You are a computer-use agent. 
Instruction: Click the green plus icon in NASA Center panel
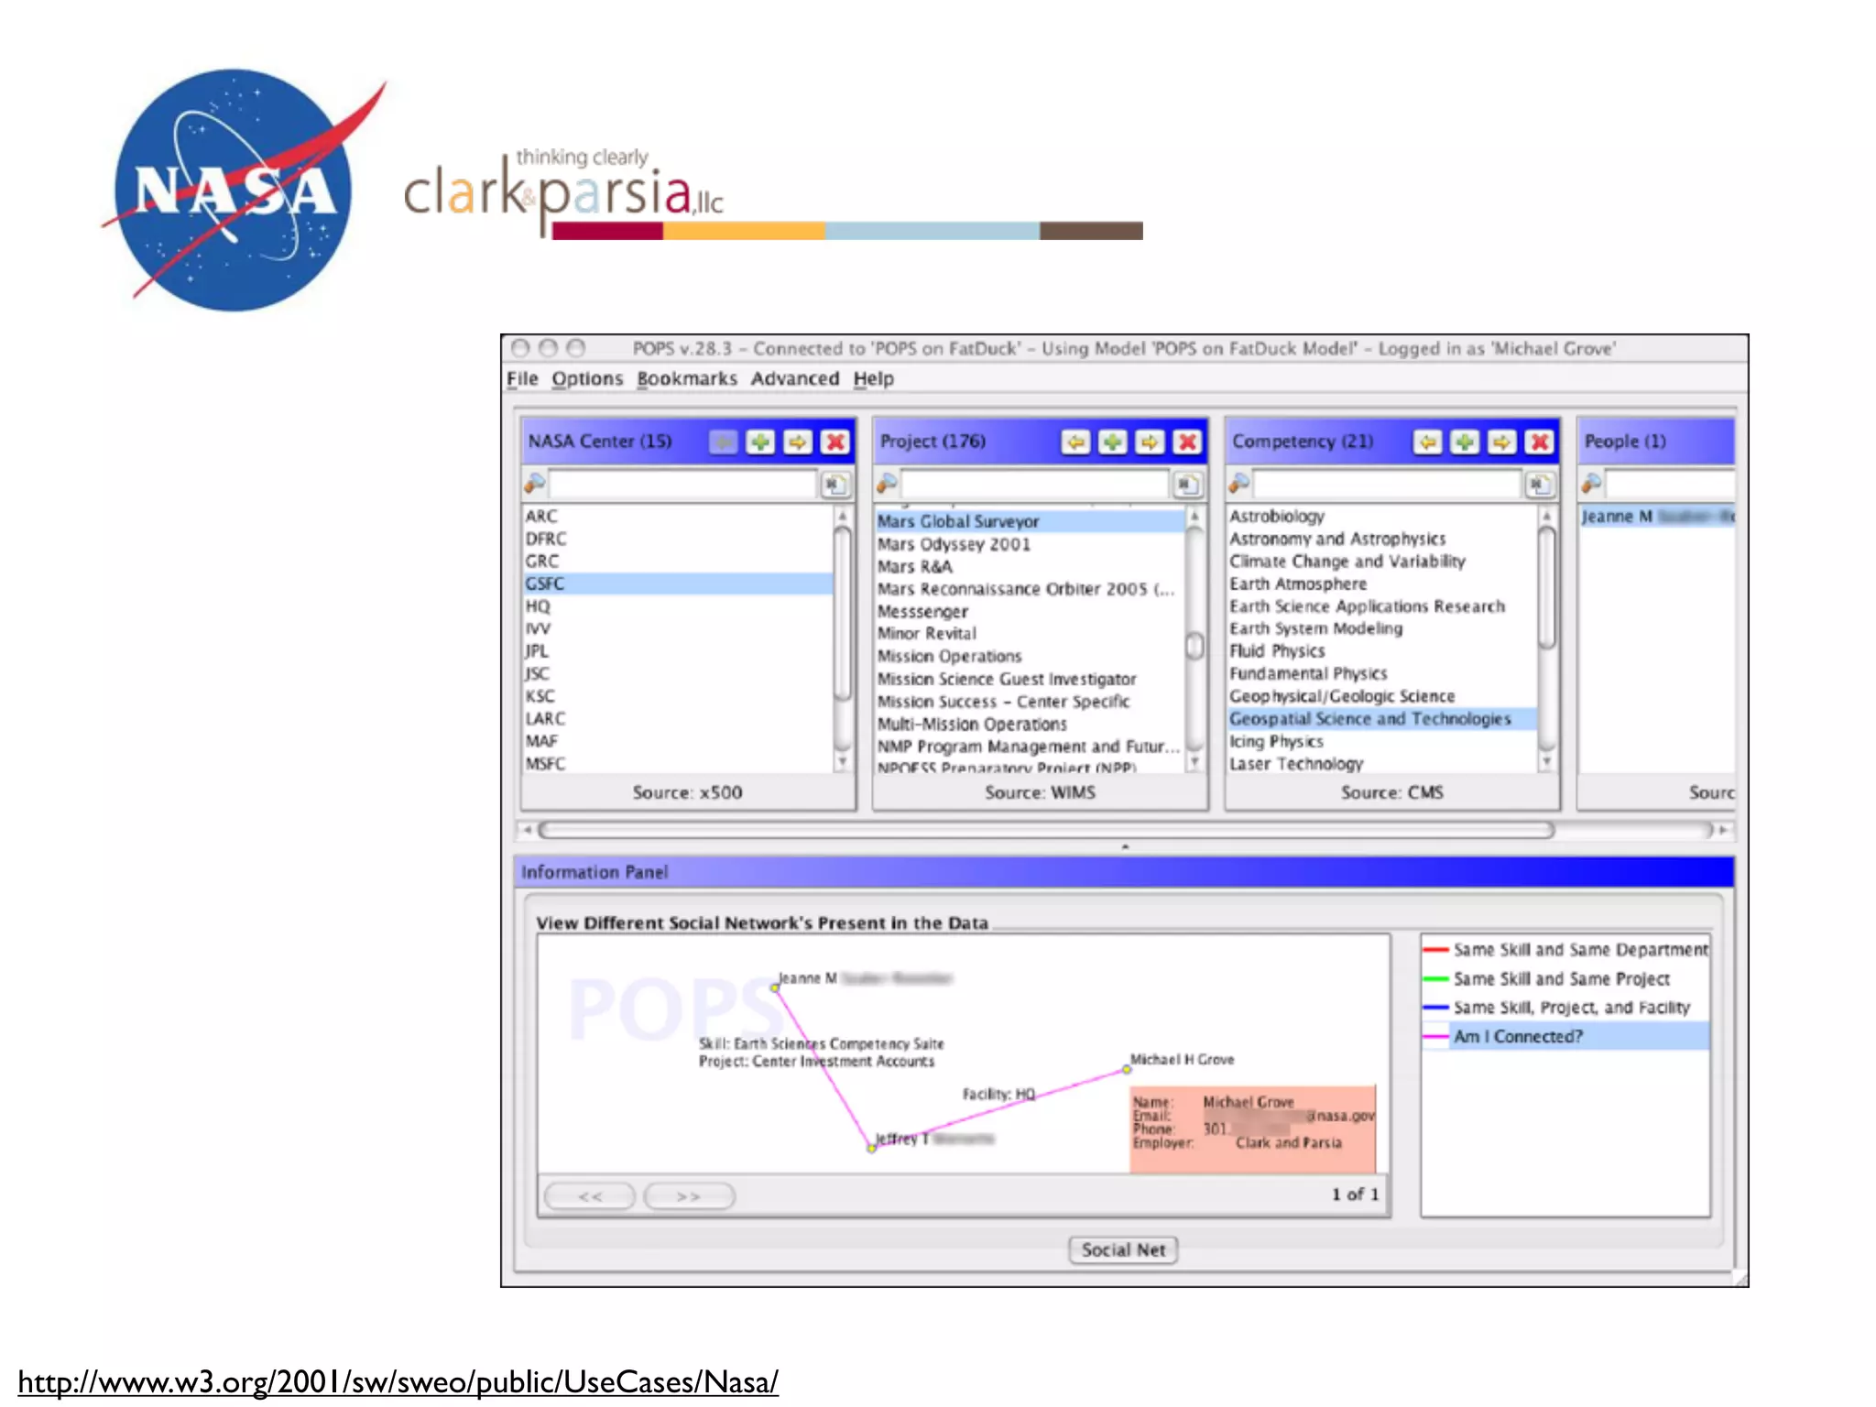point(759,442)
